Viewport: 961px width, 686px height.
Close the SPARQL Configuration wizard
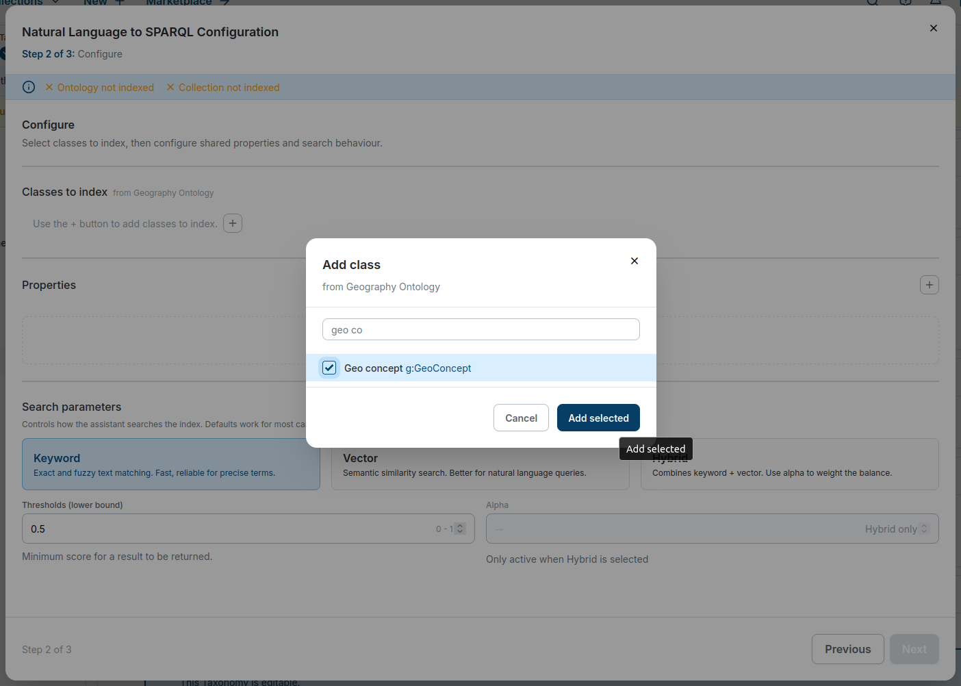(934, 28)
